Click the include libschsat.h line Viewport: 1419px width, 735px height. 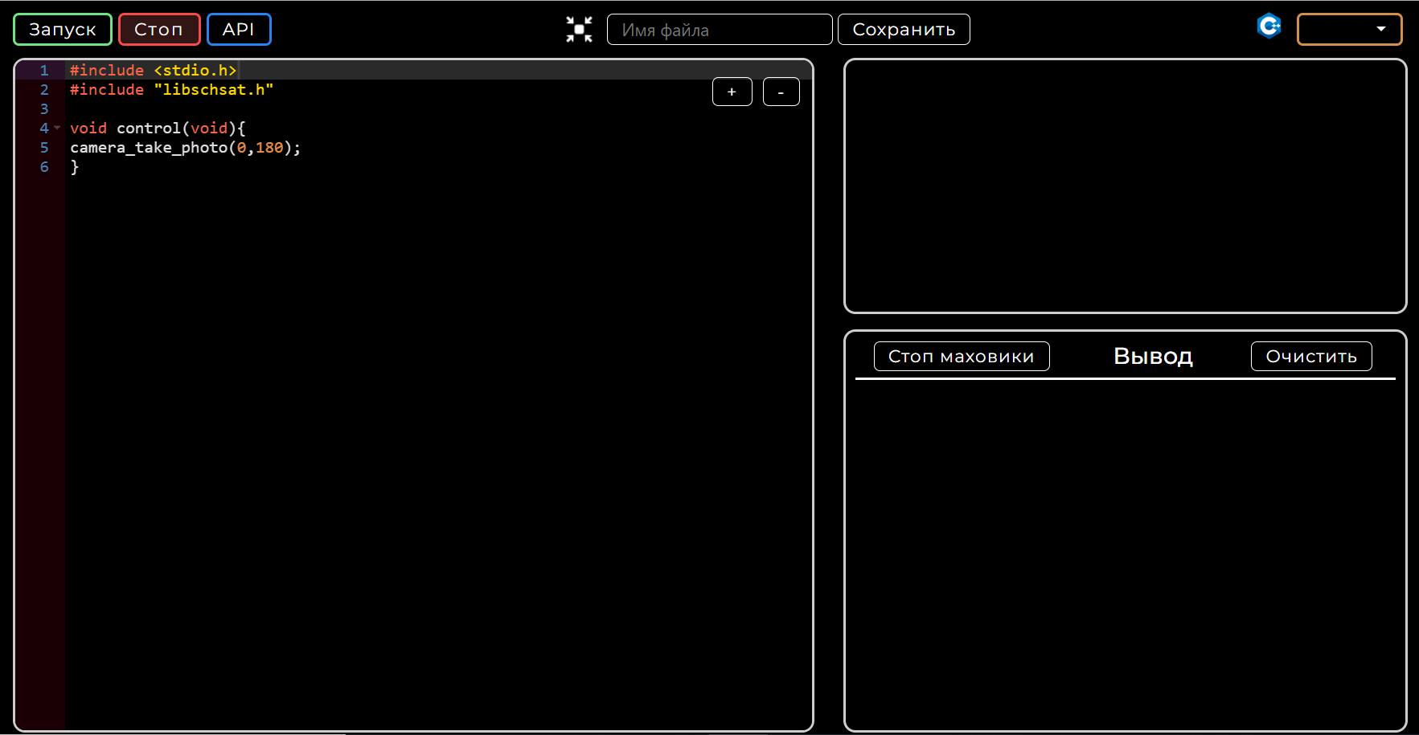170,89
